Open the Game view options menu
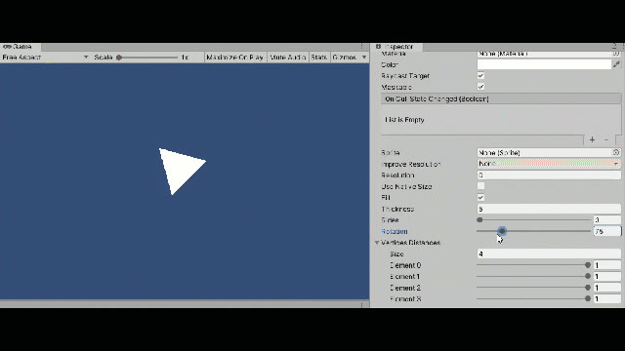Viewport: 625px width, 351px height. coord(362,47)
